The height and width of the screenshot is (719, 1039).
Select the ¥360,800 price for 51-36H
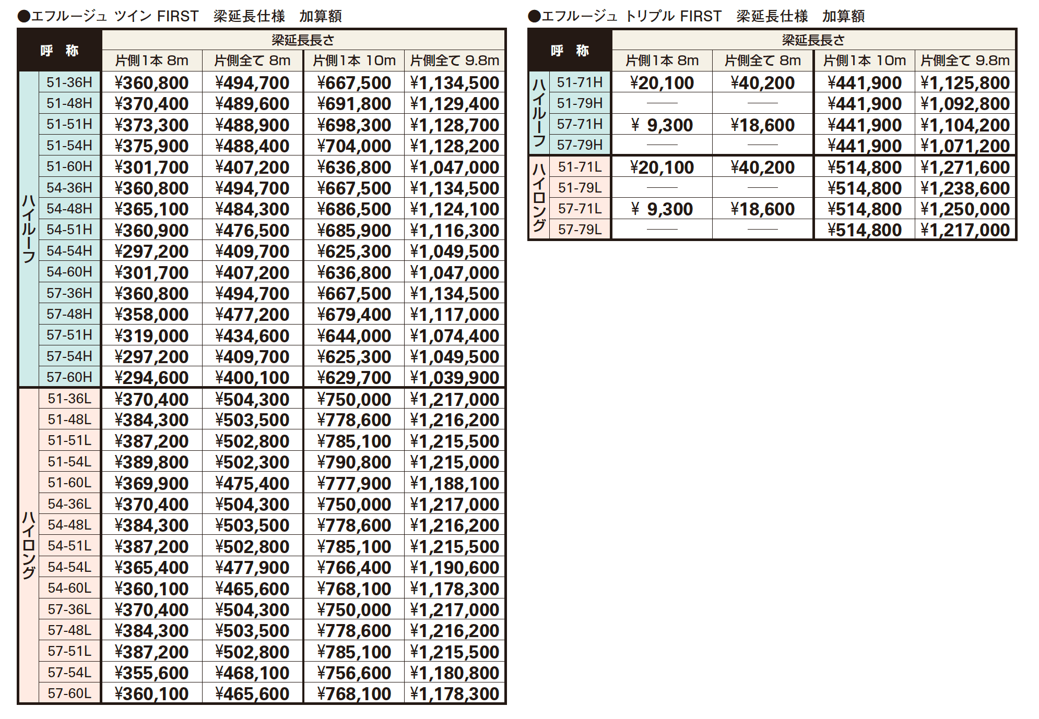pos(151,83)
